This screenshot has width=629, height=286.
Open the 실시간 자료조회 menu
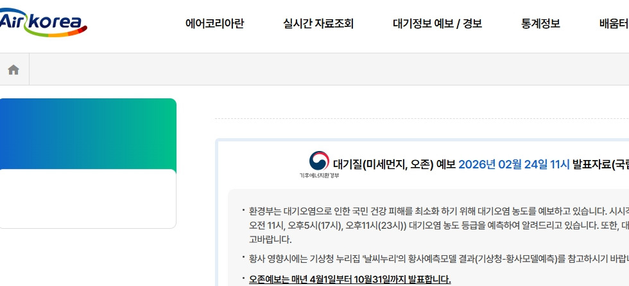tap(318, 24)
